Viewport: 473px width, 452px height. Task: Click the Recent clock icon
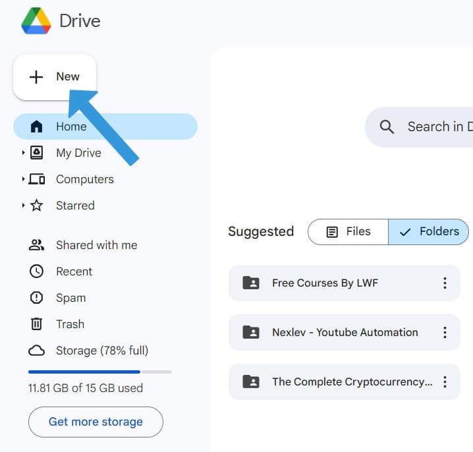(36, 271)
